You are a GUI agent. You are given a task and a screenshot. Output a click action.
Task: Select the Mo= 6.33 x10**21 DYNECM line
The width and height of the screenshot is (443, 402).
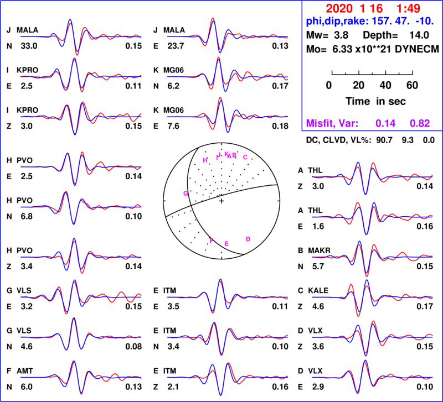point(373,49)
